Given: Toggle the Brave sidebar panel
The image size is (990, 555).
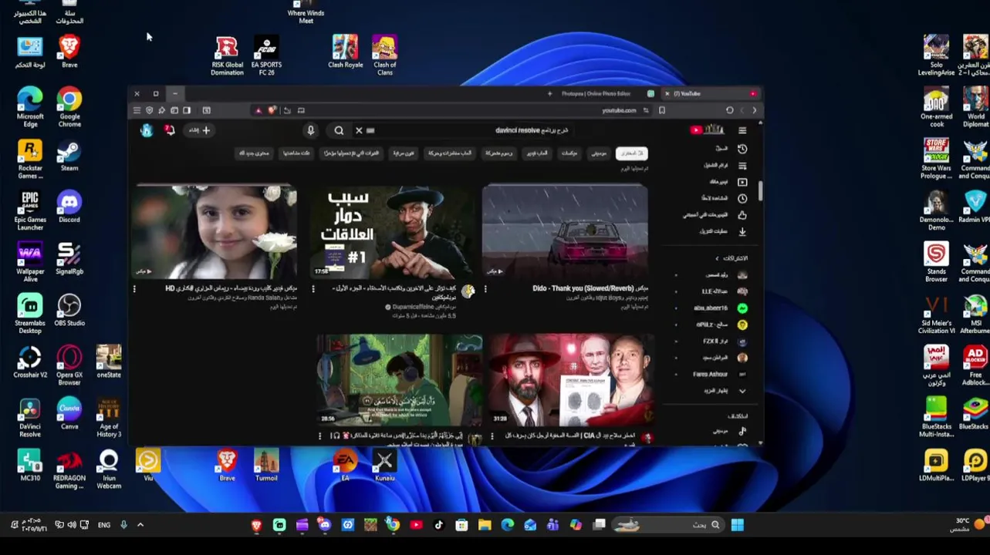Looking at the screenshot, I should coord(186,110).
